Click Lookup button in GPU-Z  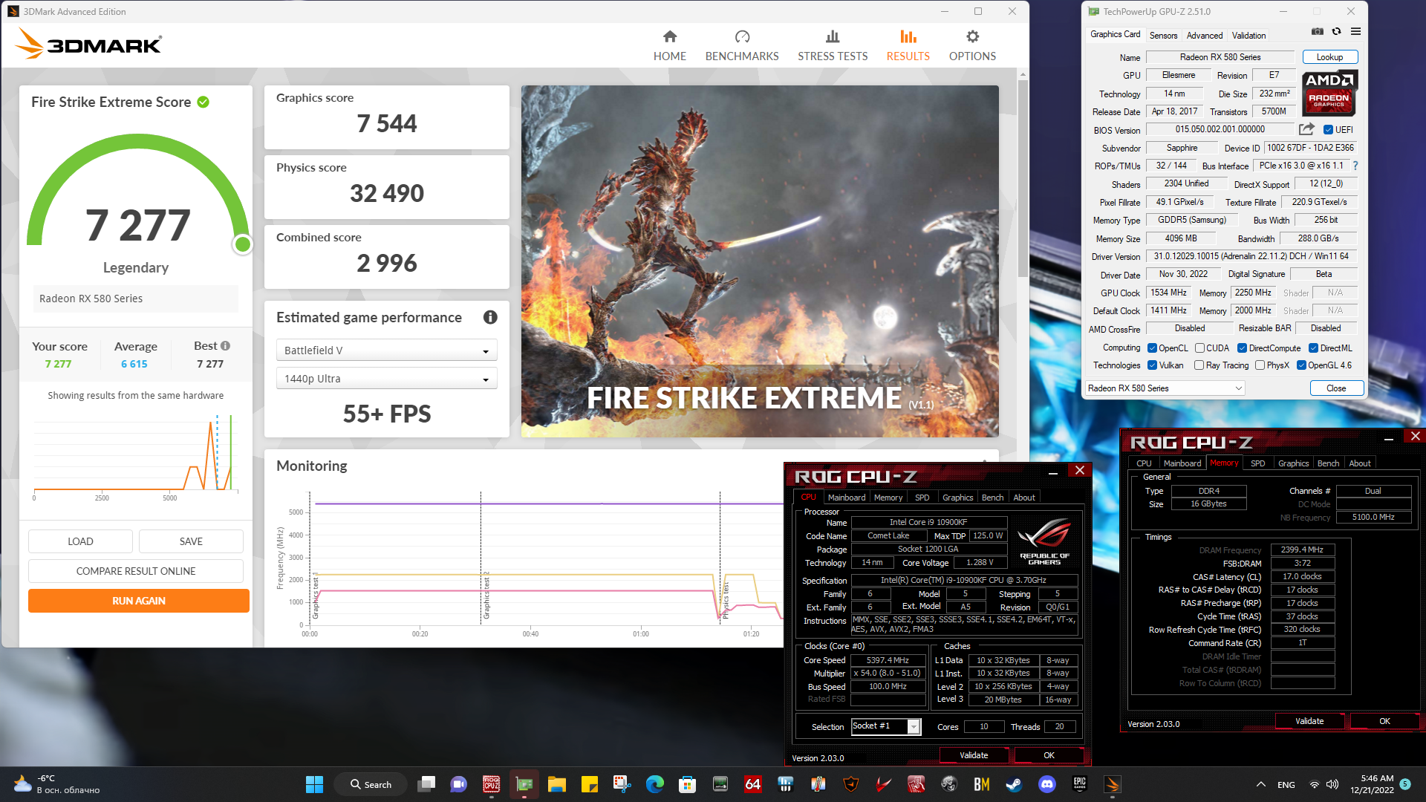1329,57
